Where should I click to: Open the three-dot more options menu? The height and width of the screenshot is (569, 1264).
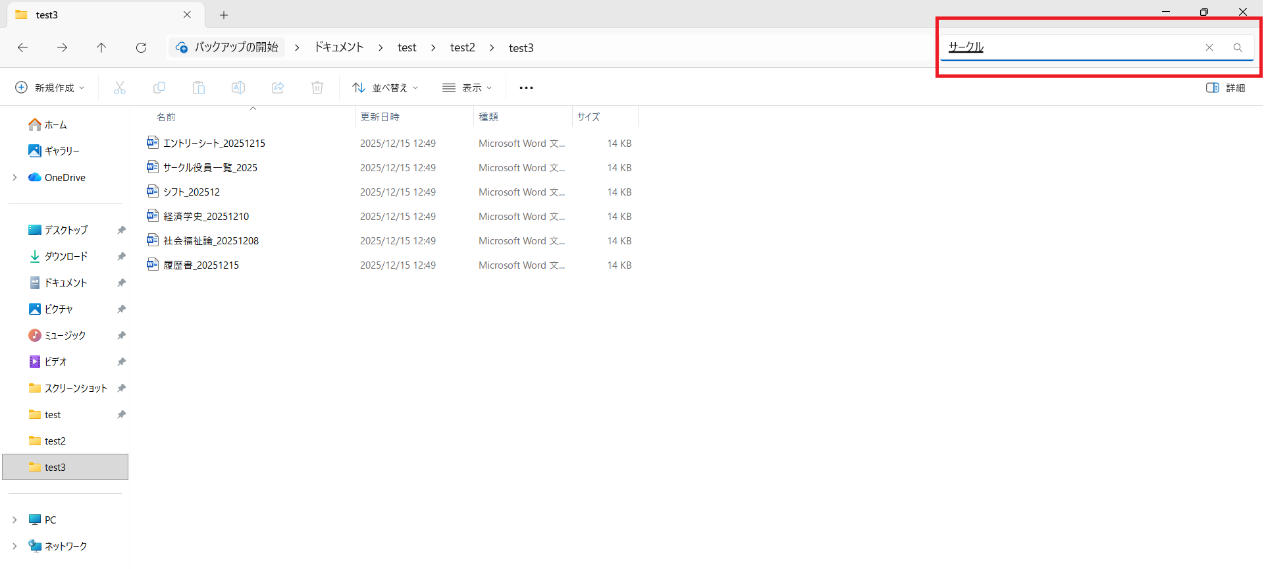tap(526, 88)
